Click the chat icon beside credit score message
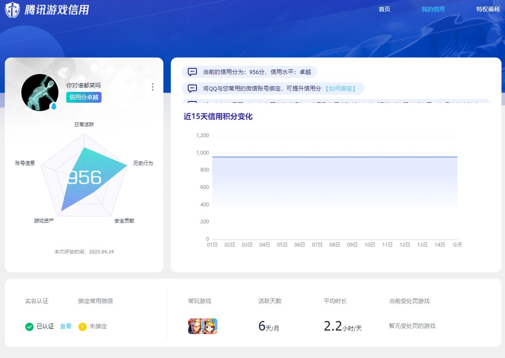 point(192,72)
